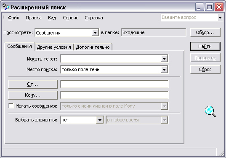Maximize the Расширенный поиск window
This screenshot has height=158, width=226.
point(209,7)
